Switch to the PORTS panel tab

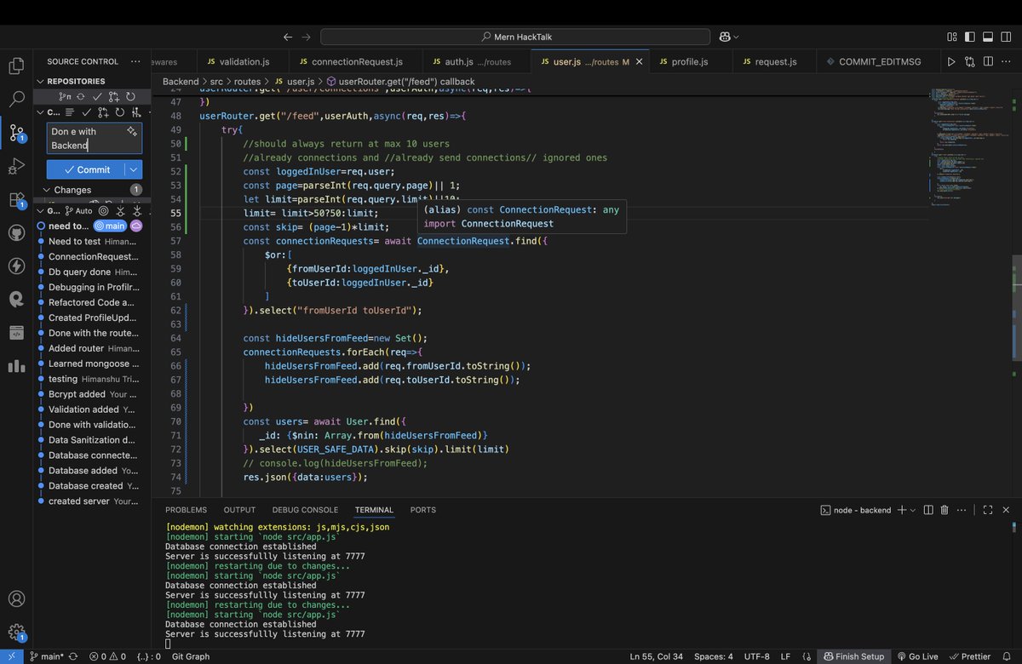point(422,510)
